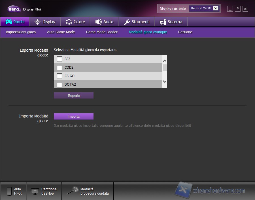Viewport: 255px width, 200px height.
Task: Check the BF3 game mode checkbox
Action: click(59, 59)
